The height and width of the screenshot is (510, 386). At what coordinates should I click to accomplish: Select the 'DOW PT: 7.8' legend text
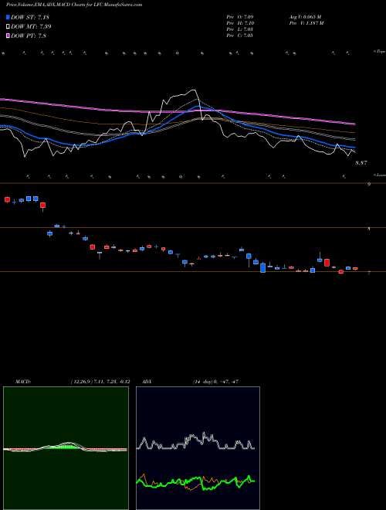tap(29, 36)
